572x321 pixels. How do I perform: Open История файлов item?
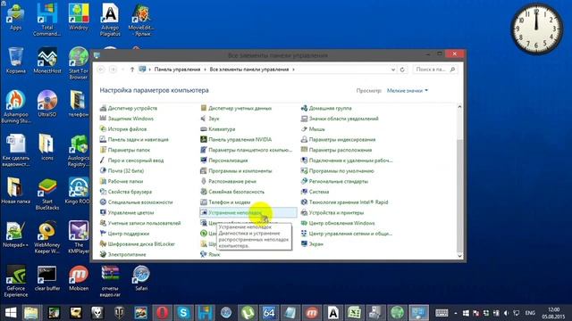tap(123, 129)
